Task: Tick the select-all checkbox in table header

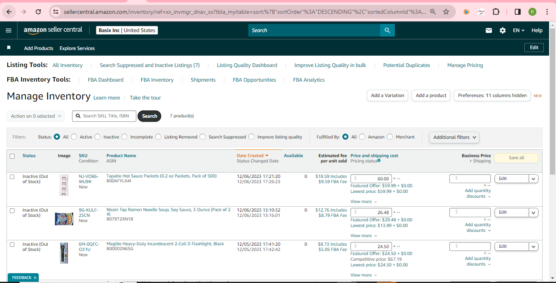Action: click(x=12, y=156)
